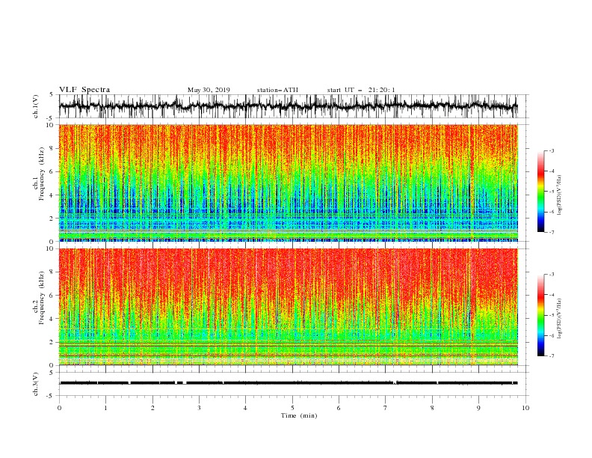This screenshot has height=458, width=592.
Task: Click the ch.3 black signal trace
Action: coord(289,383)
